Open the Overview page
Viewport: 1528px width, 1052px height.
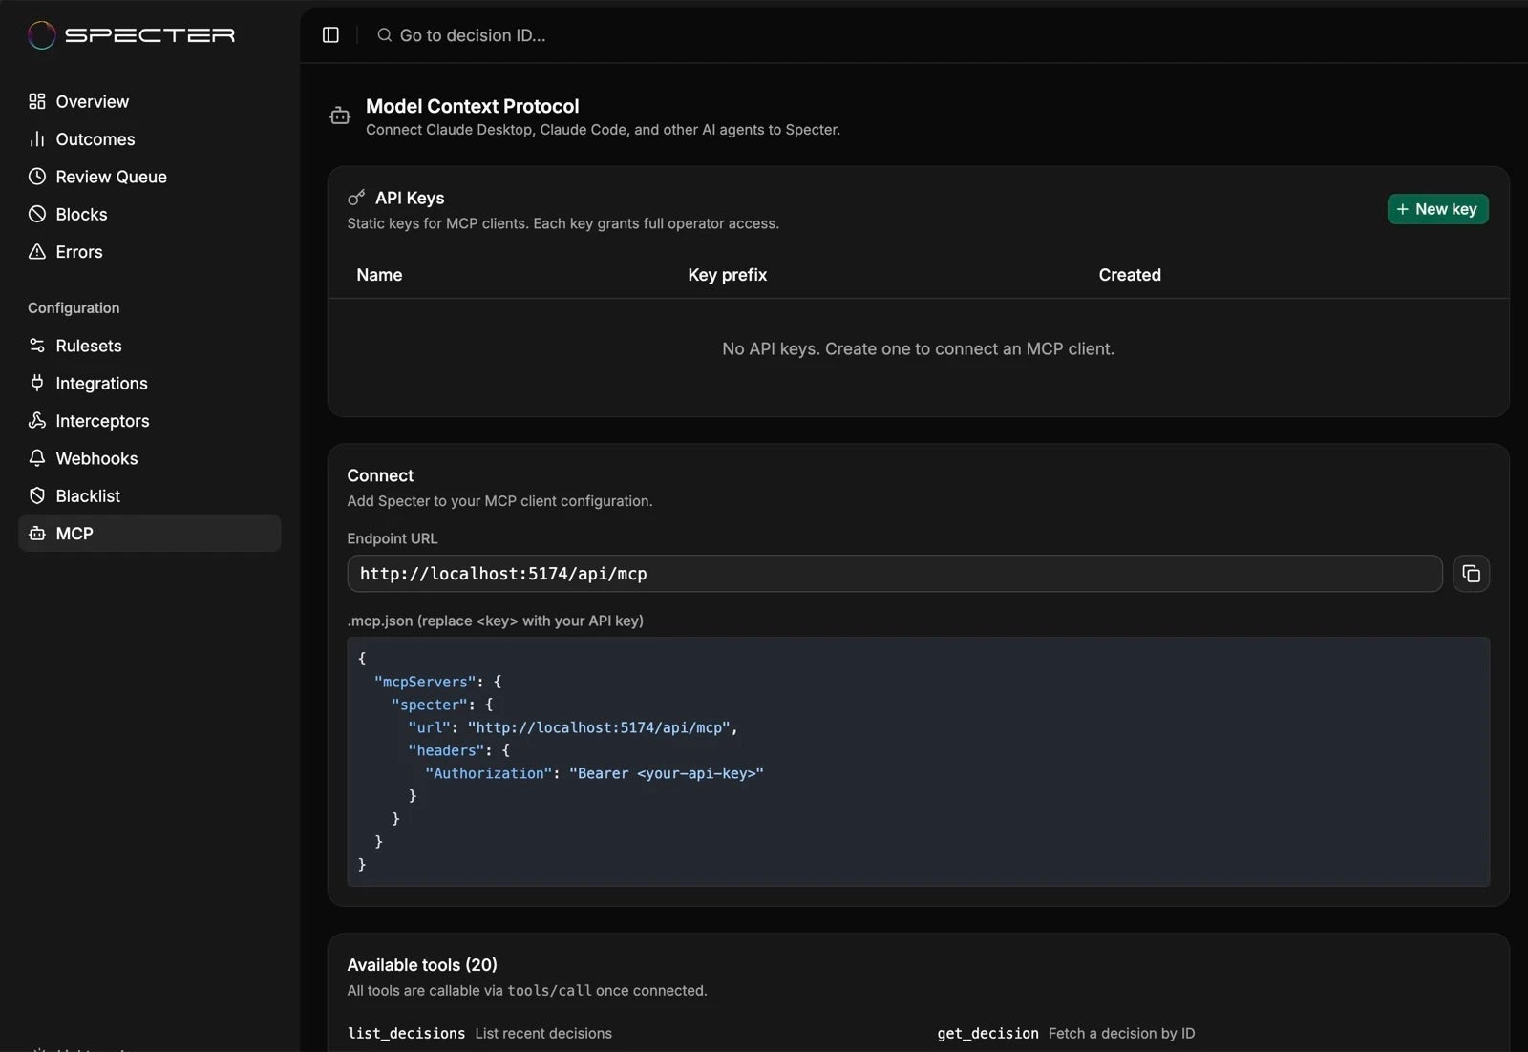pos(150,101)
